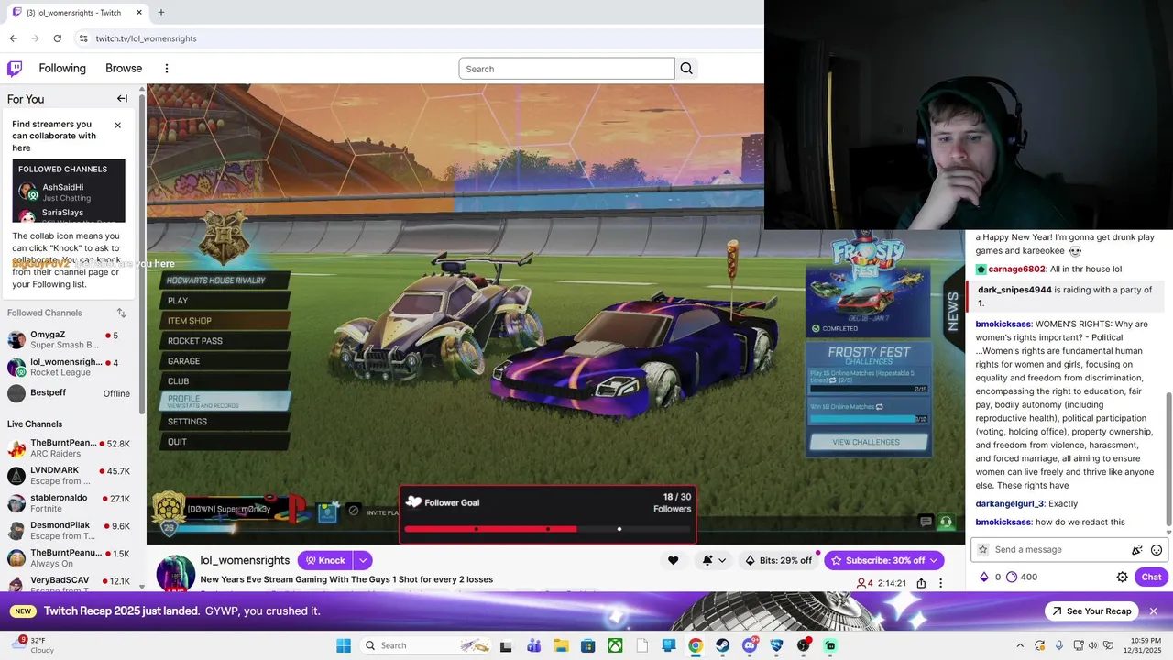Open the emote picker smiley
The image size is (1173, 660).
(x=1157, y=550)
